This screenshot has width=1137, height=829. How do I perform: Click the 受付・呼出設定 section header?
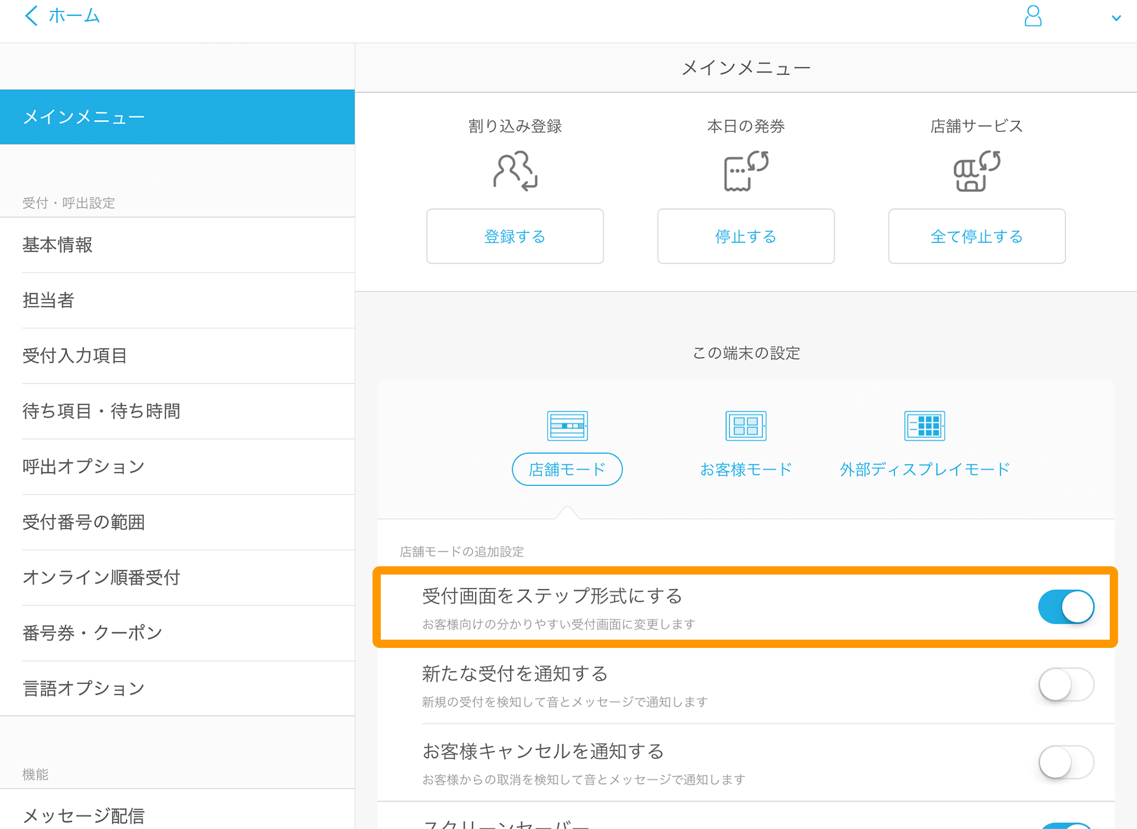point(69,203)
